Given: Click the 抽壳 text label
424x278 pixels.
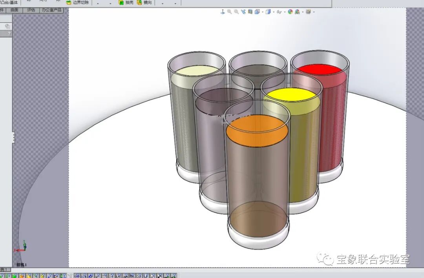Looking at the screenshot, I should point(129,2).
